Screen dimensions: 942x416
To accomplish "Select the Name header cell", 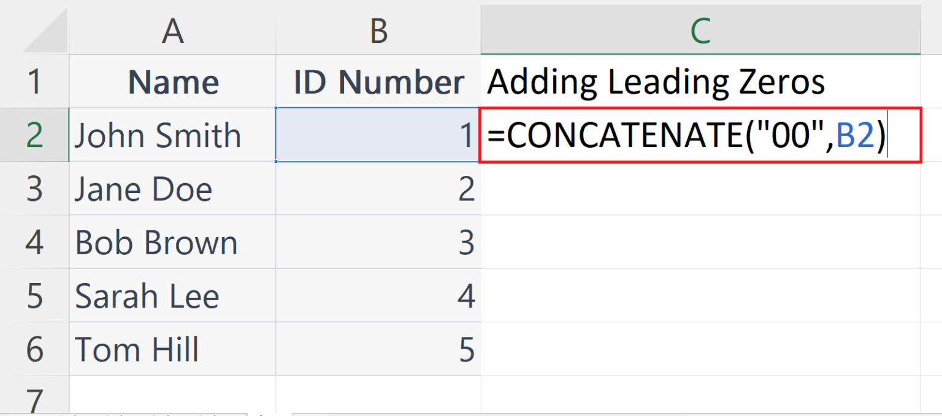I will pyautogui.click(x=172, y=81).
